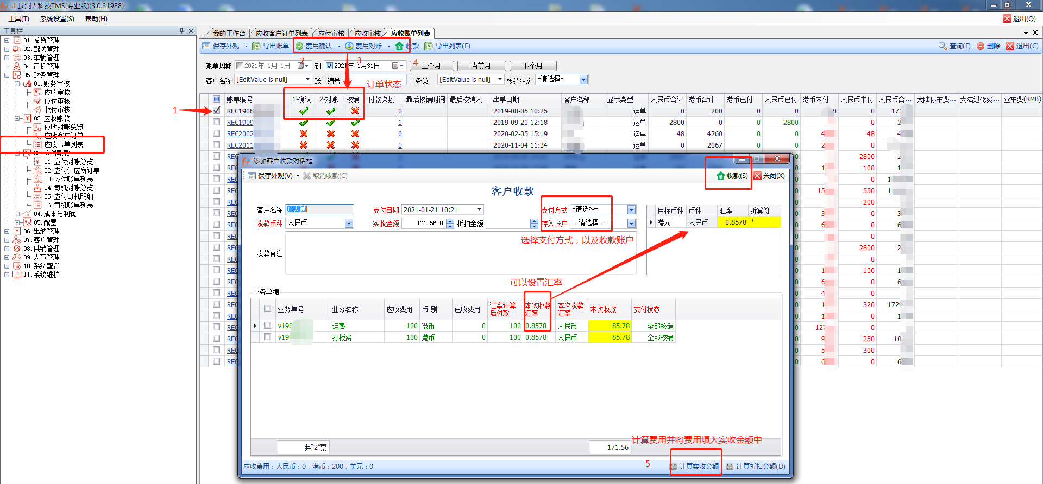Screen dimensions: 1043x484
Task: Toggle the start date checkbox in 账单周期
Action: [240, 66]
